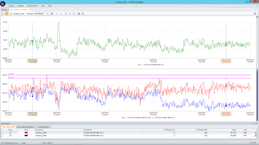Click the ribbon collapse arrow at top right

point(257,6)
